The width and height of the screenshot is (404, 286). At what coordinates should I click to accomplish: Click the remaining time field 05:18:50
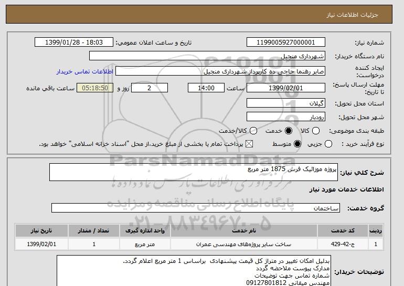tap(95, 88)
